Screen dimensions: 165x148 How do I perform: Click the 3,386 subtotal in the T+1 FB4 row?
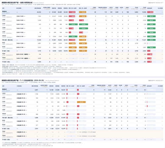pyautogui.click(x=36, y=118)
